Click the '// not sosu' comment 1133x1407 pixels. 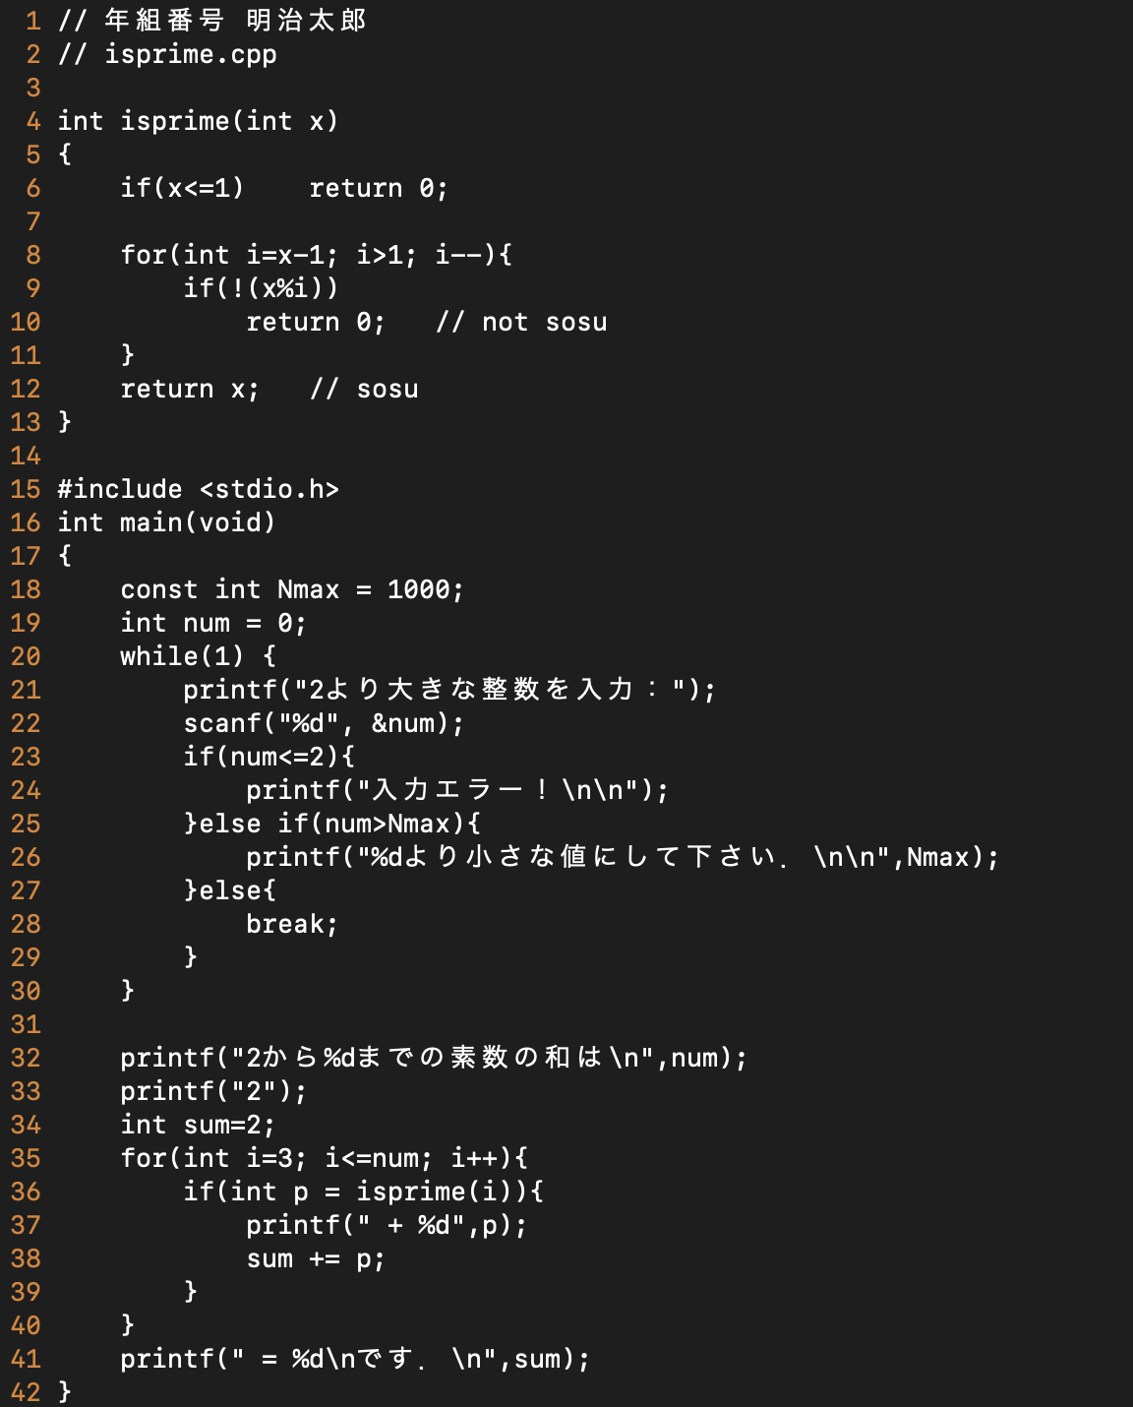521,322
